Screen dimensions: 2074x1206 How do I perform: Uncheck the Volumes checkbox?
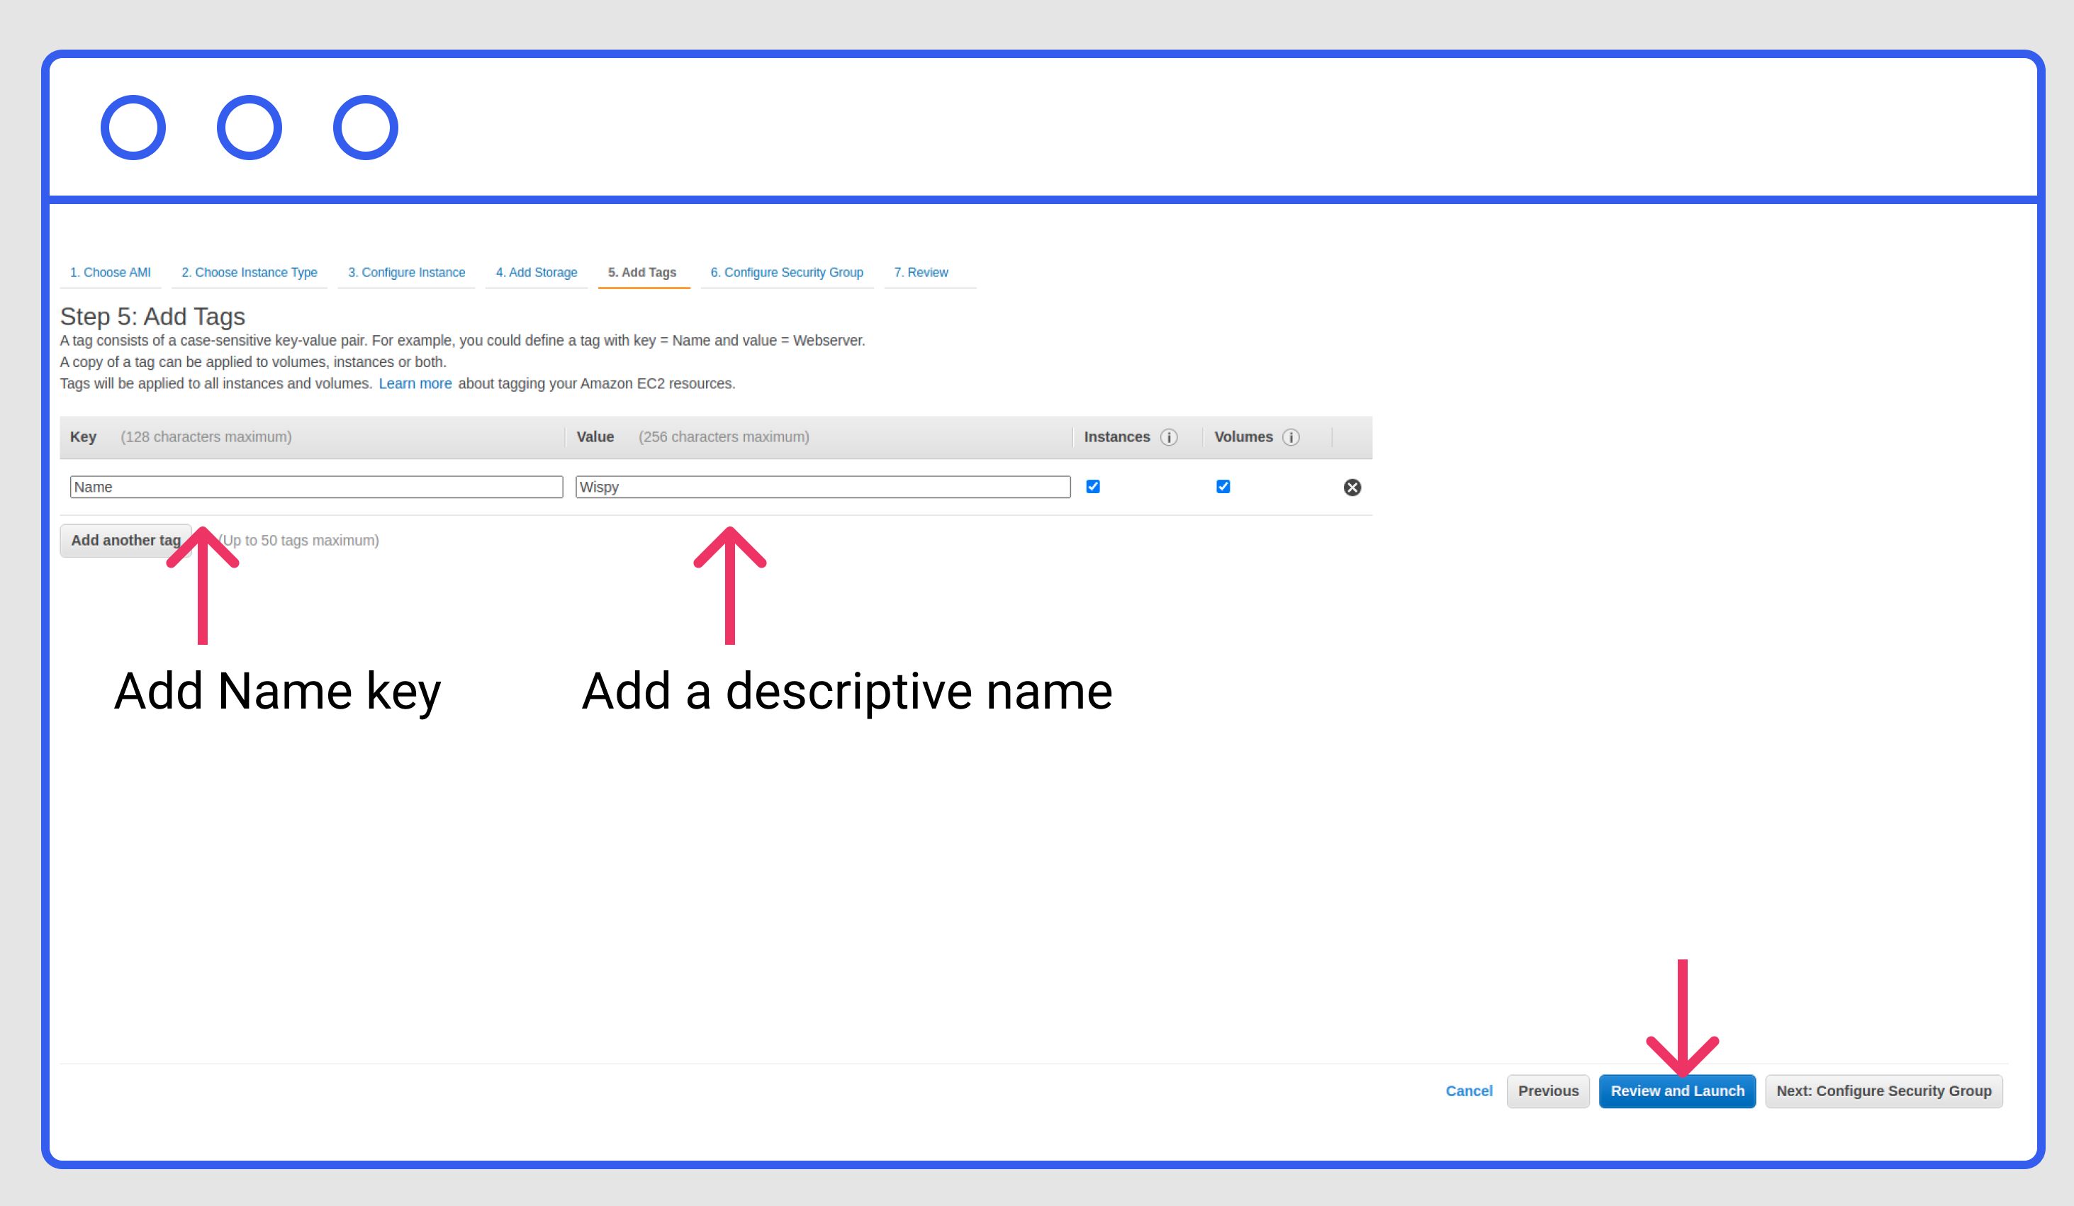click(x=1223, y=487)
